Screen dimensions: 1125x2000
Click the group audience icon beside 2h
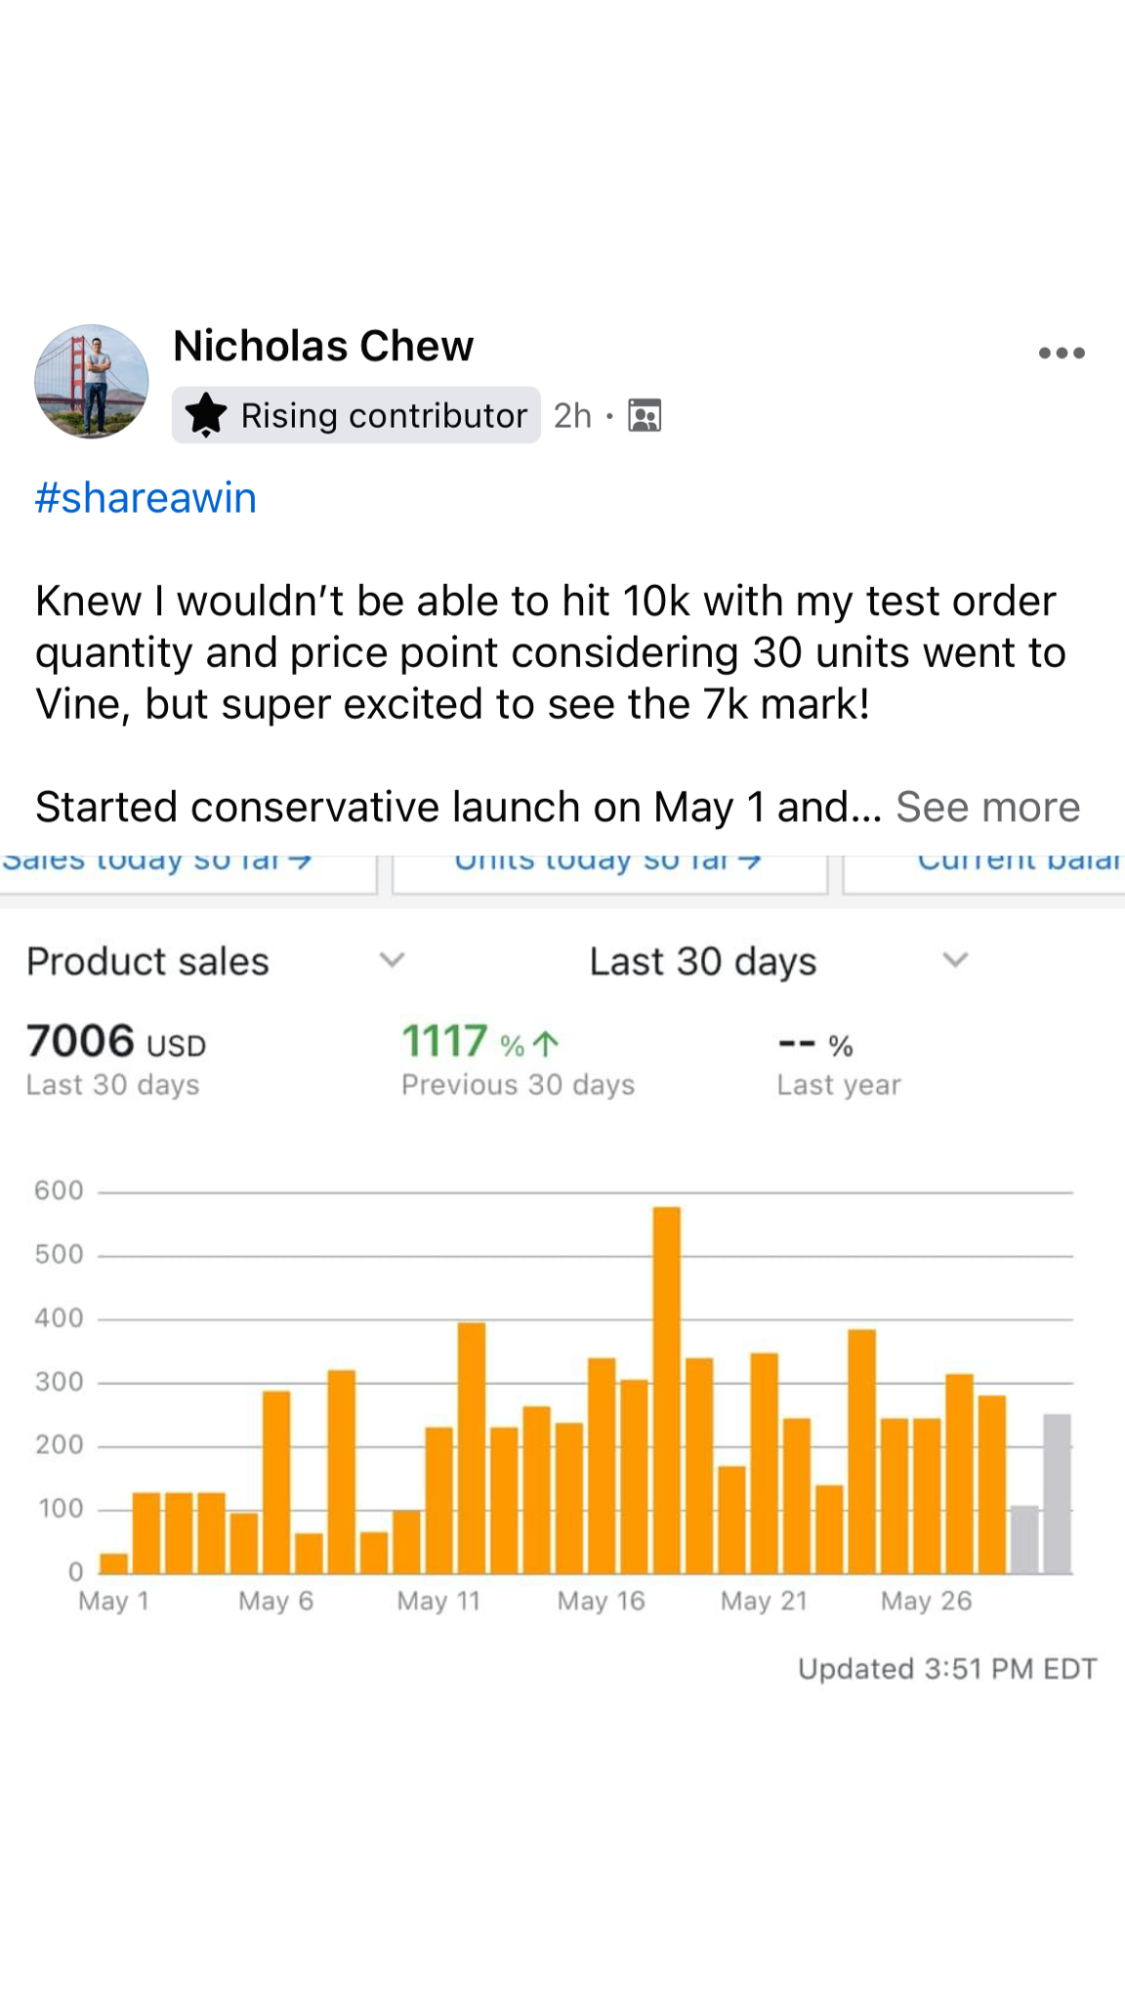[645, 416]
